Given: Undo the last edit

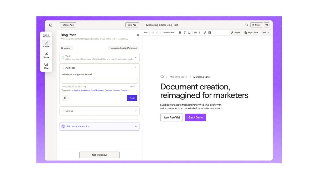Looking at the screenshot, I should click(153, 33).
